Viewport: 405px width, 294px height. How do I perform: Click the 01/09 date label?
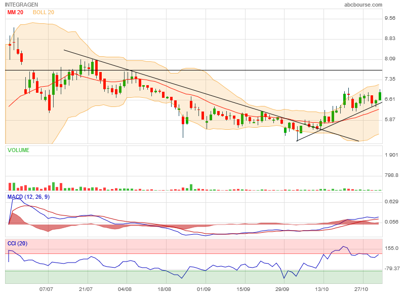[x=204, y=289]
